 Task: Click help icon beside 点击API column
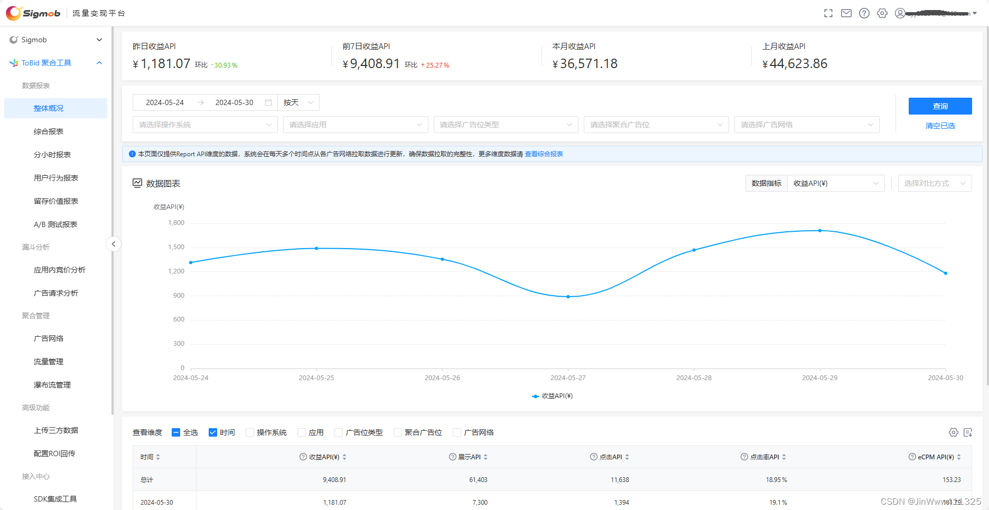pos(594,457)
